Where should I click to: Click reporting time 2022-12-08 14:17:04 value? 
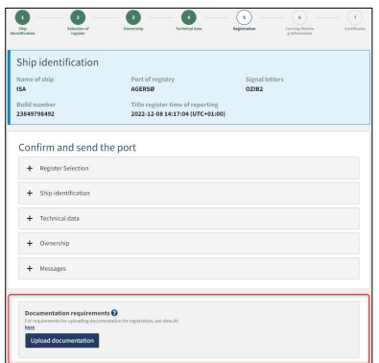178,114
